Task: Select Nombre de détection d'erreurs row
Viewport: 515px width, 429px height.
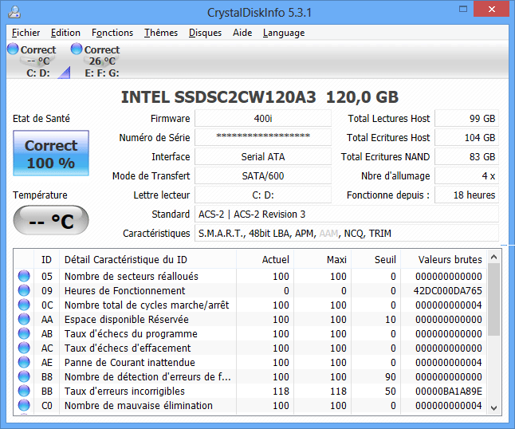Action: click(250, 377)
